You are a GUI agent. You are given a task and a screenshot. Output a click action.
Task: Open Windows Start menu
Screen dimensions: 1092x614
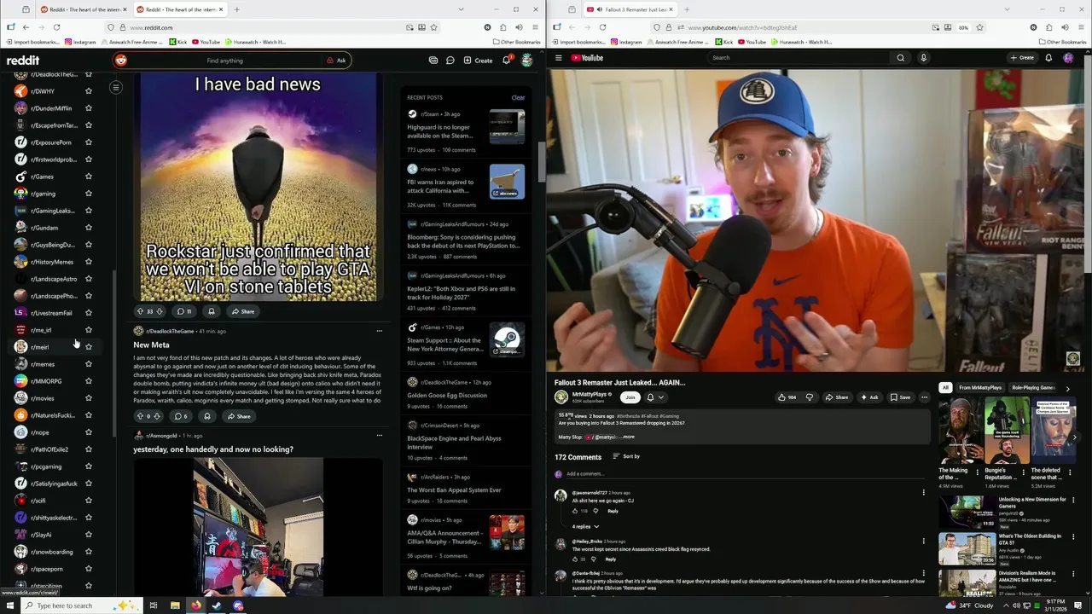10,605
